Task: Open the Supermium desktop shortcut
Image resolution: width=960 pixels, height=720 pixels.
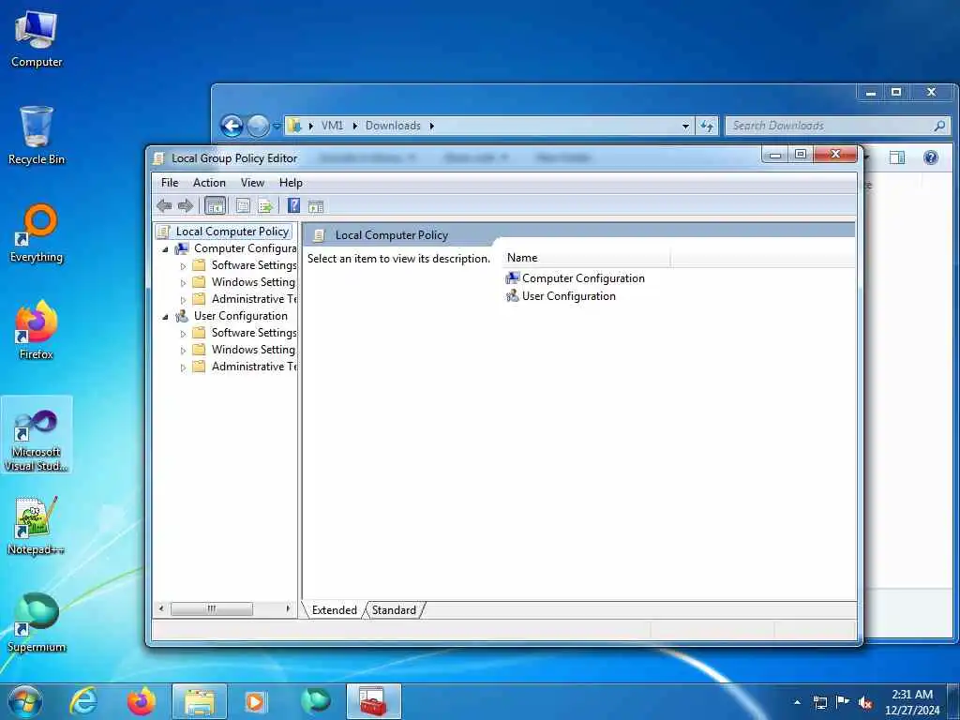Action: [37, 622]
